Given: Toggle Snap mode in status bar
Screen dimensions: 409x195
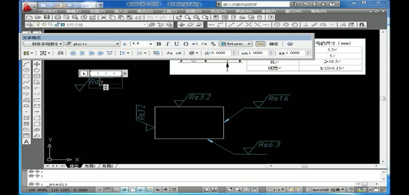Looking at the screenshot, I should (99, 190).
